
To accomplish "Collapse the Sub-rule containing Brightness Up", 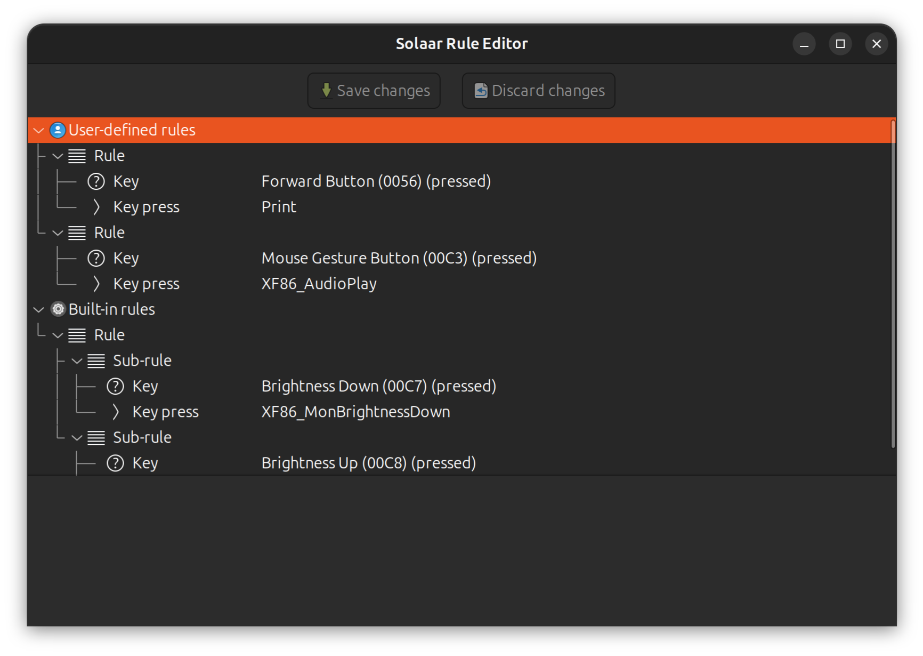I will click(77, 438).
